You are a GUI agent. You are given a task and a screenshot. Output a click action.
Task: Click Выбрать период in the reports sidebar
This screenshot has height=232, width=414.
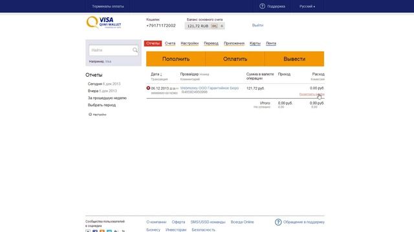102,105
